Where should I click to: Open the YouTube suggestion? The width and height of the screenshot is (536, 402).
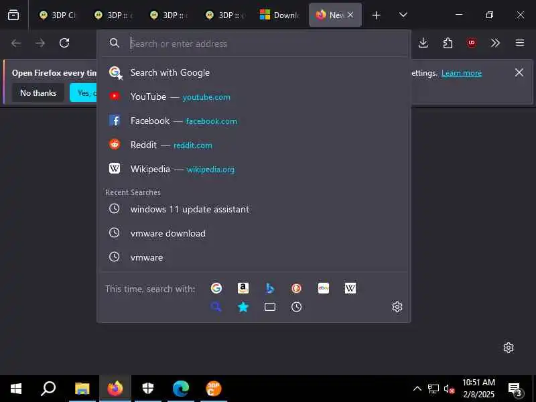pos(254,96)
